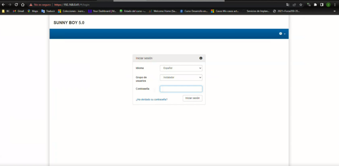
Task: Open the Maps bookmark
Action: pos(33,11)
